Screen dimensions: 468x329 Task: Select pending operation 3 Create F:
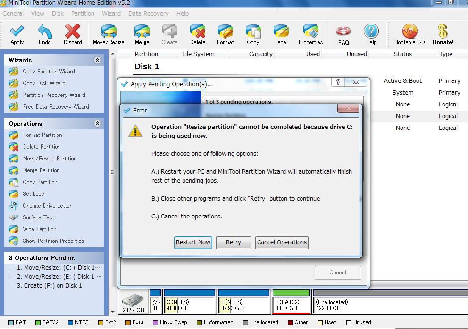click(49, 286)
